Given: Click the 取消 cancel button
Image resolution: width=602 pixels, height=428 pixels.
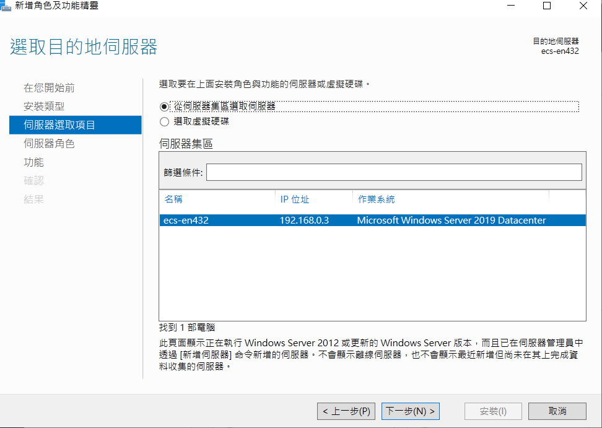Looking at the screenshot, I should tap(557, 411).
